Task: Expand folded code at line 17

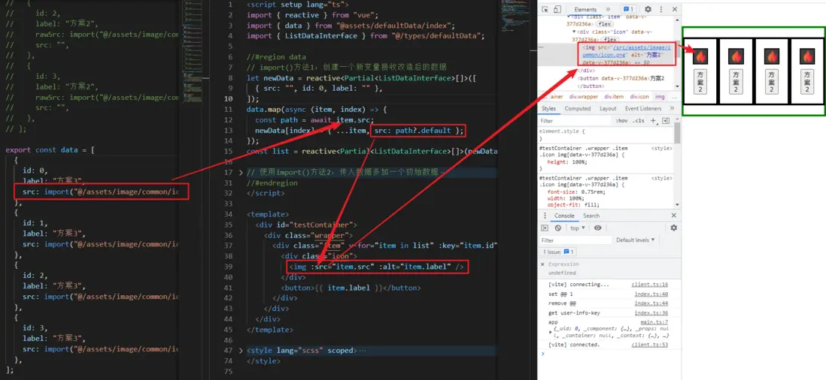Action: click(241, 173)
